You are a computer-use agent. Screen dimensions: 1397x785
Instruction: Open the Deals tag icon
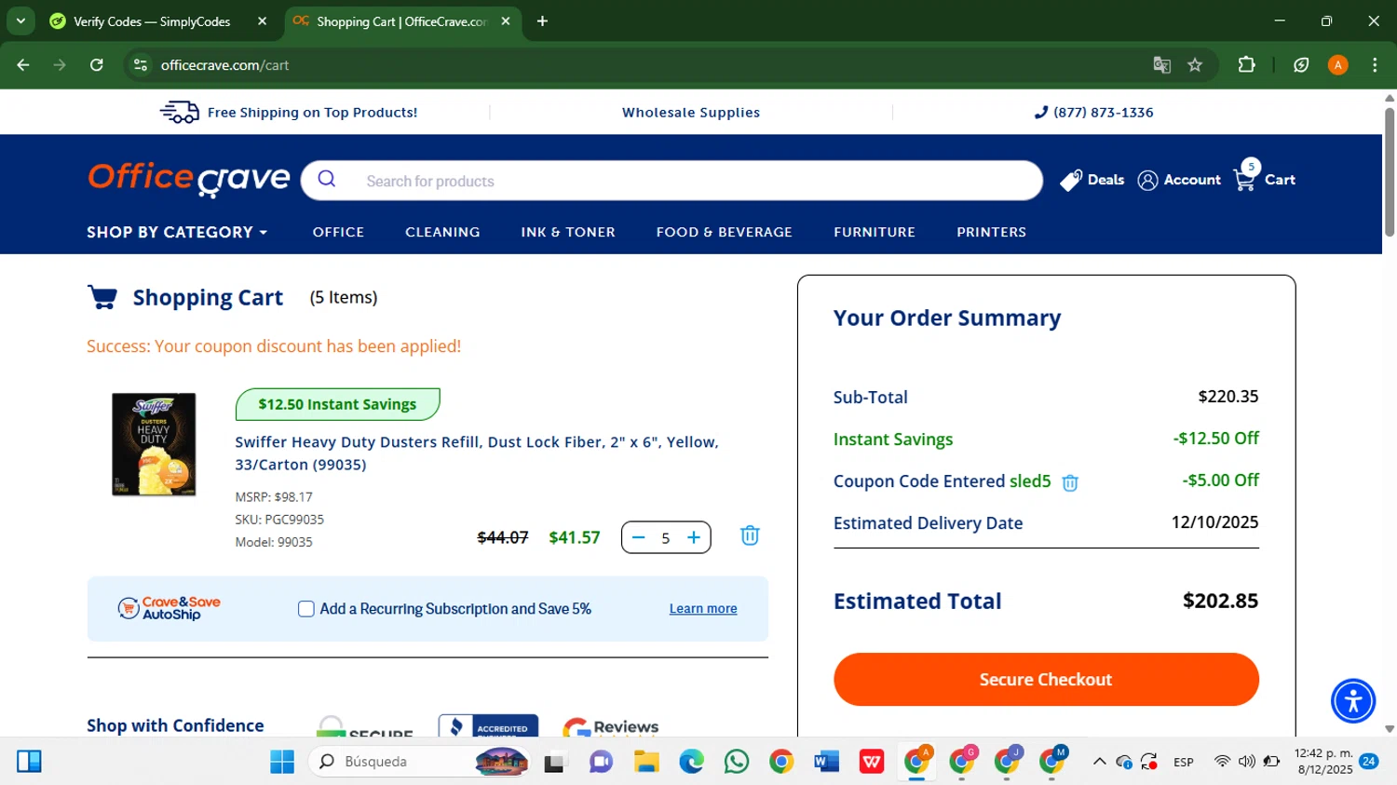click(1071, 180)
